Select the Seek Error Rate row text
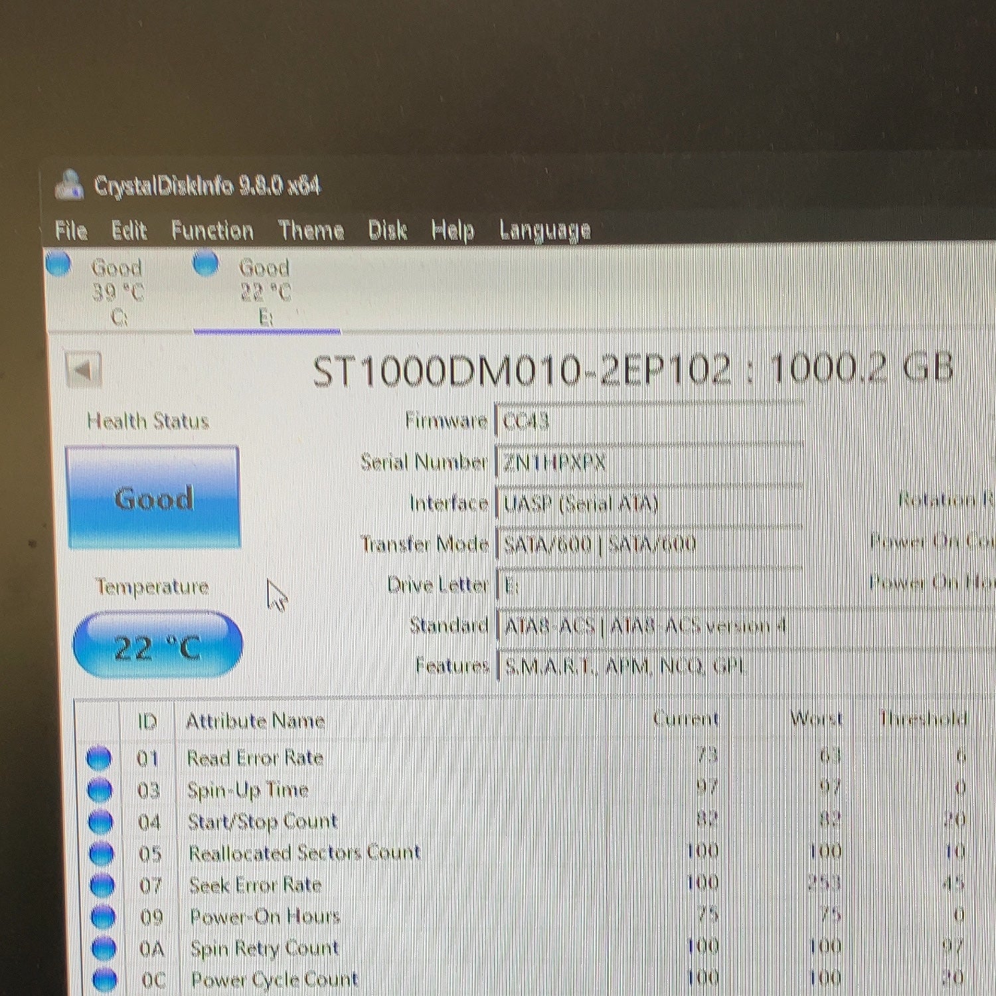The width and height of the screenshot is (996, 996). pyautogui.click(x=256, y=885)
